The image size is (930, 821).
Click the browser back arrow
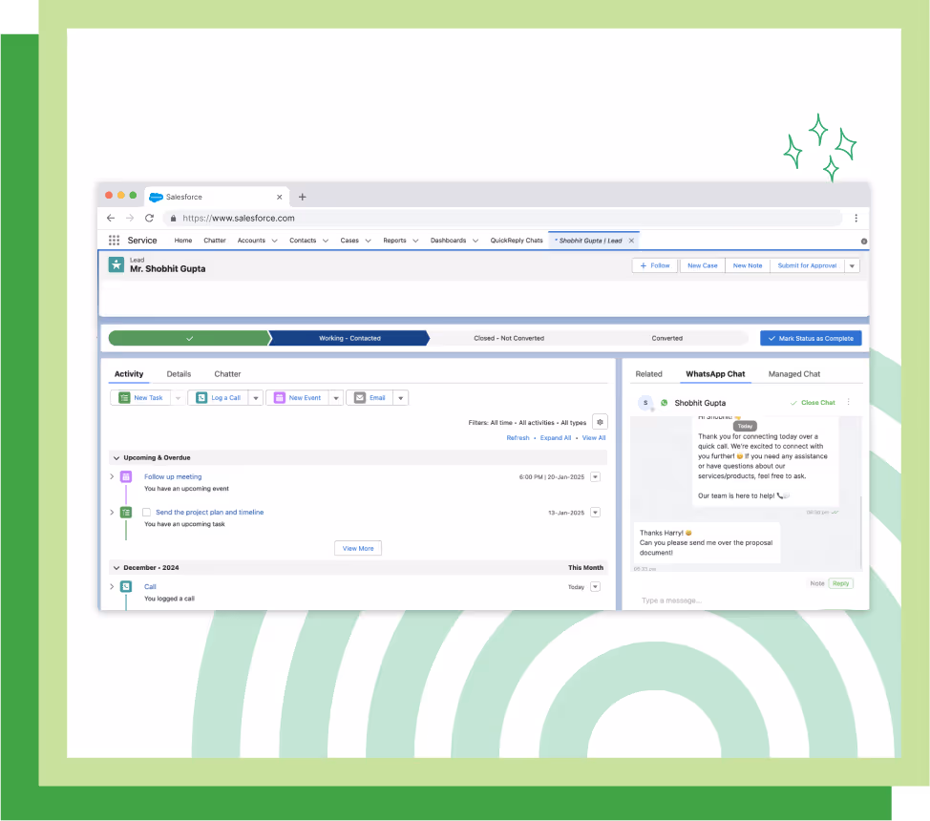pyautogui.click(x=111, y=219)
